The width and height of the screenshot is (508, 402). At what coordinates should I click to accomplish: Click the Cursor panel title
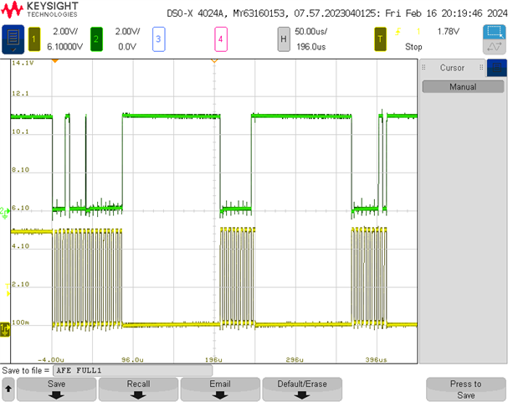pyautogui.click(x=452, y=68)
